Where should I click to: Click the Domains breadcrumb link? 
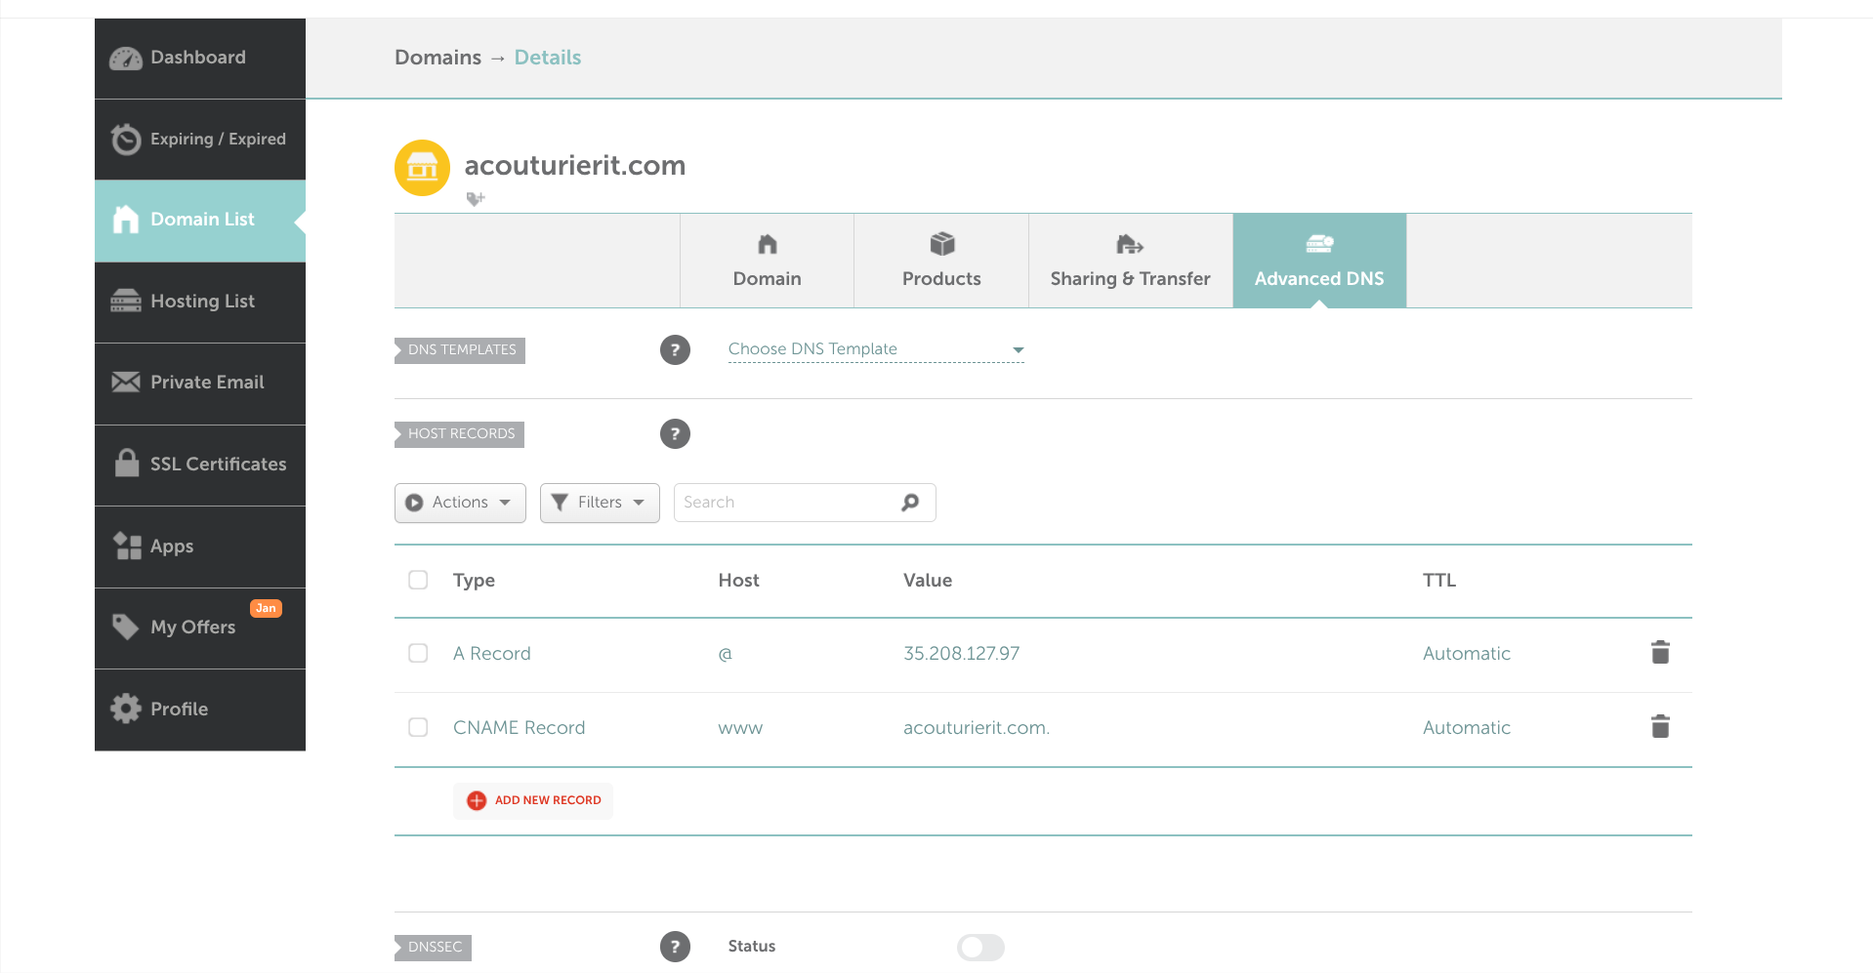(437, 58)
